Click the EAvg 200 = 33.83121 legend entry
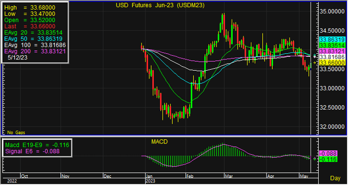 click(35, 51)
